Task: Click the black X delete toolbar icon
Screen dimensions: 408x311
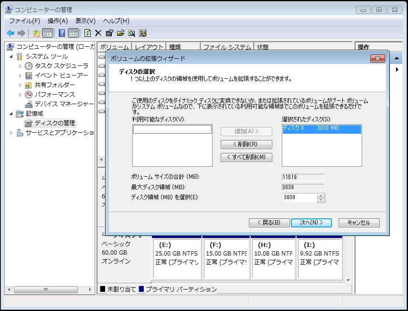Action: click(x=98, y=33)
